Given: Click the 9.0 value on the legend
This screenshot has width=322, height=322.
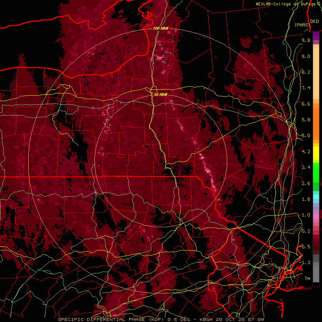Looking at the screenshot, I should point(306,56).
